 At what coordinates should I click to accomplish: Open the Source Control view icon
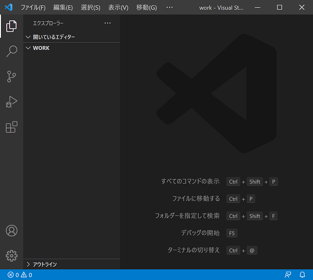pyautogui.click(x=11, y=77)
